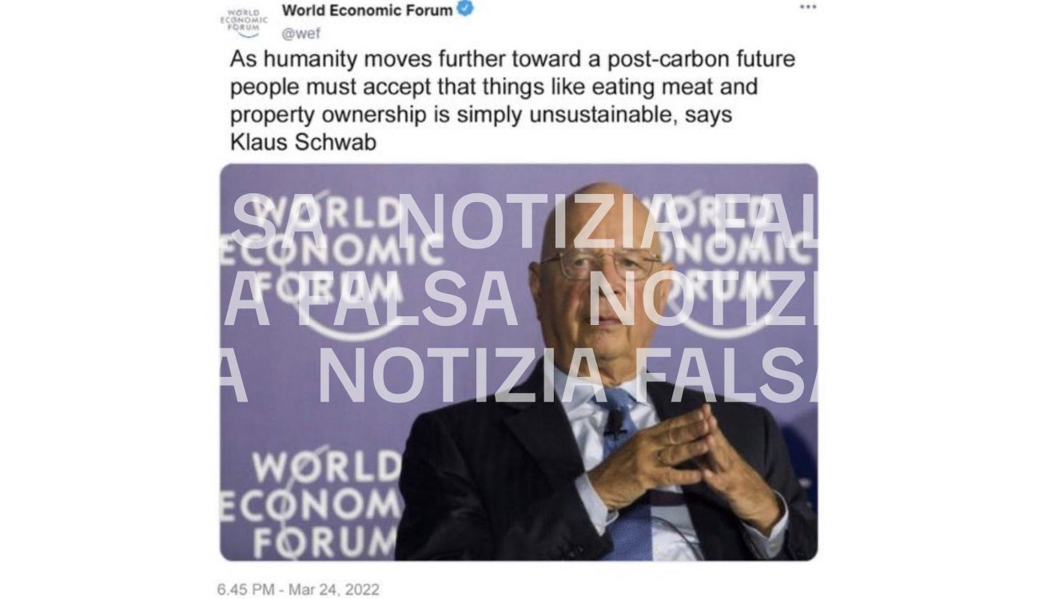Open the attached photo of the tweet
The width and height of the screenshot is (1039, 599).
pos(519,362)
